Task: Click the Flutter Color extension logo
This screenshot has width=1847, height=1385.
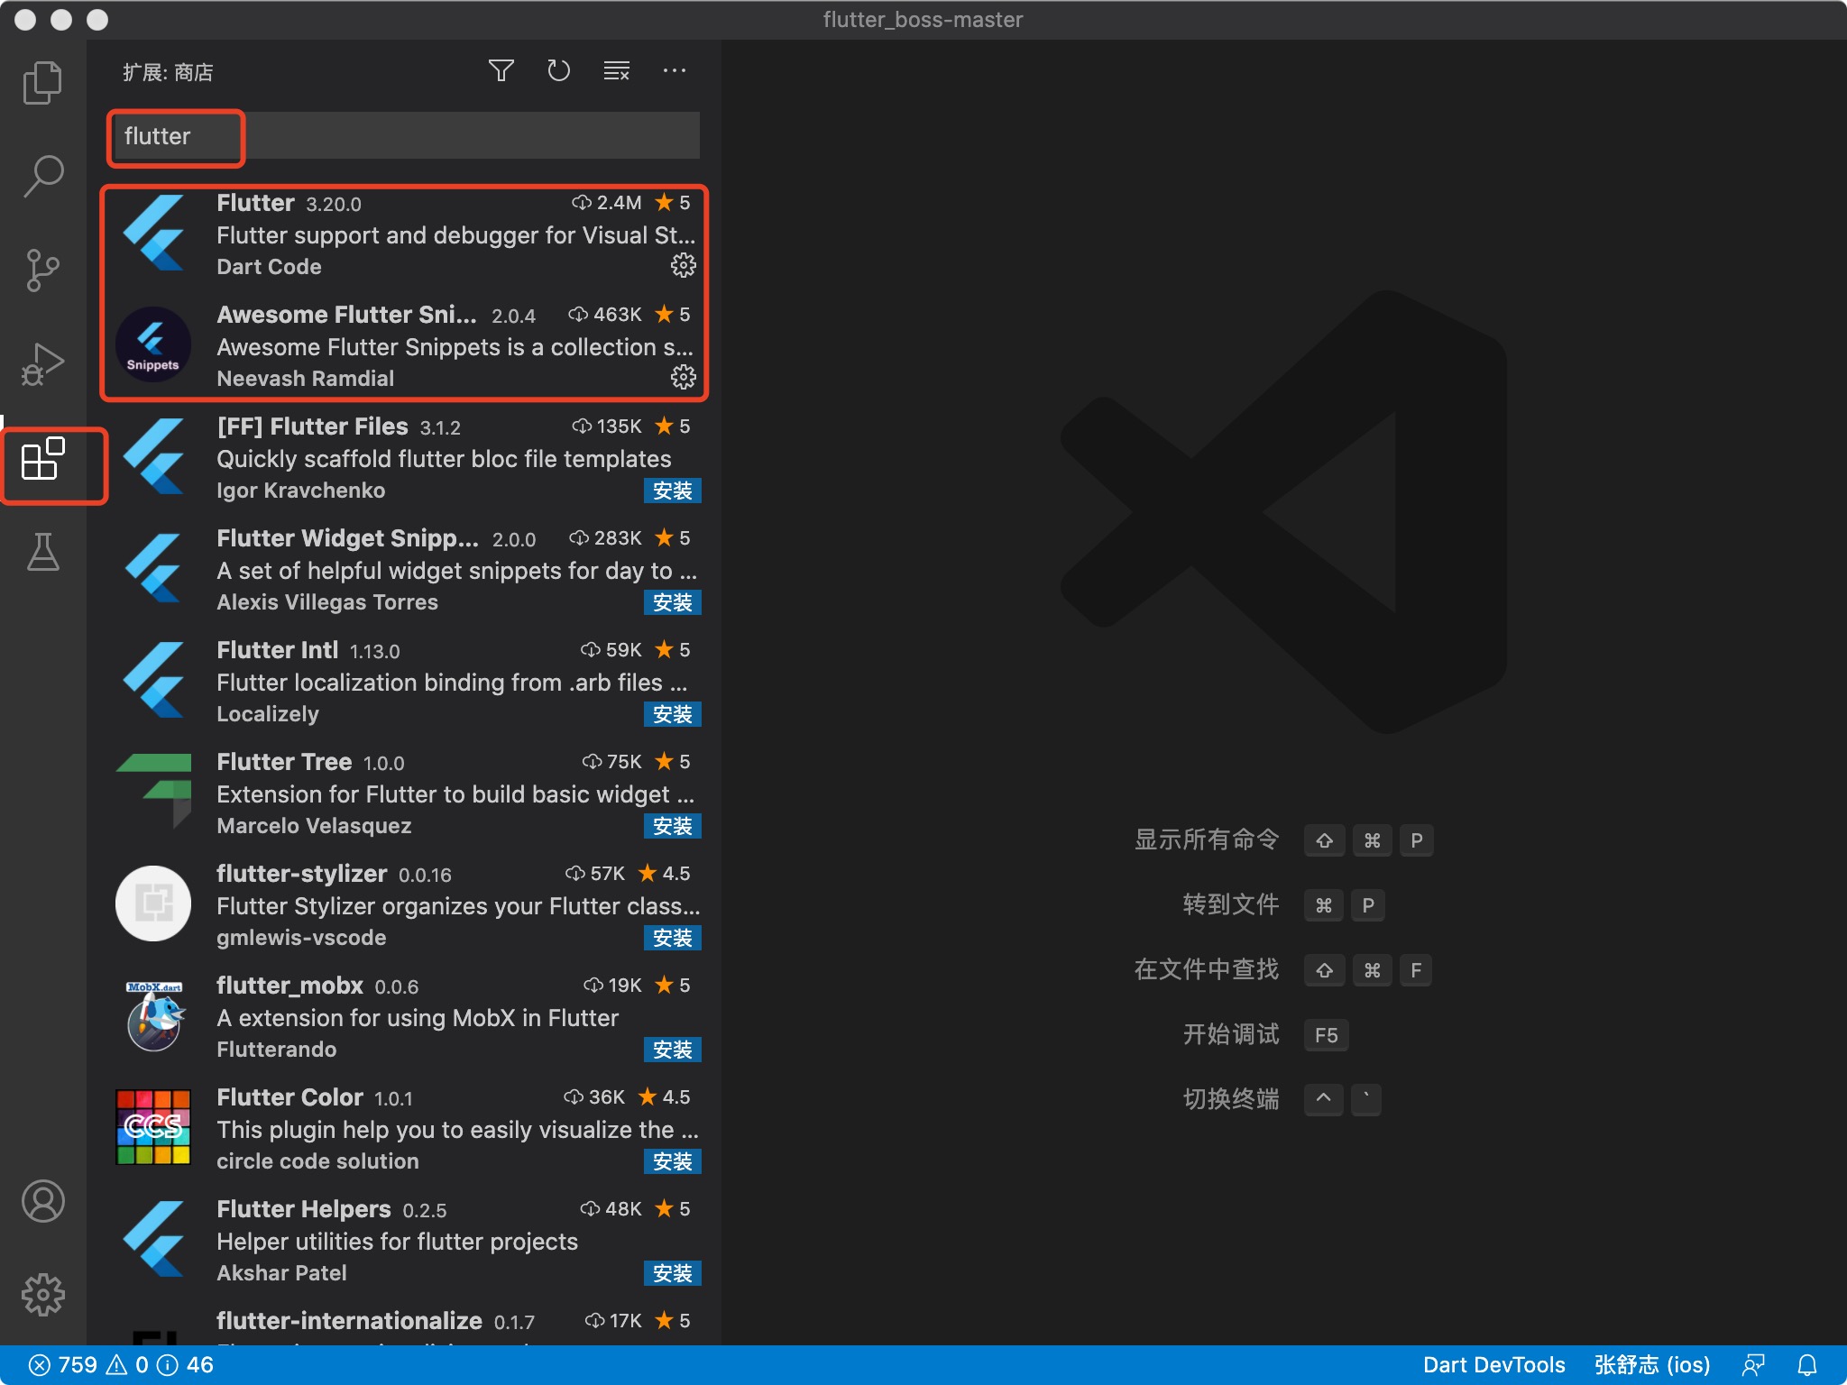Action: click(x=153, y=1127)
